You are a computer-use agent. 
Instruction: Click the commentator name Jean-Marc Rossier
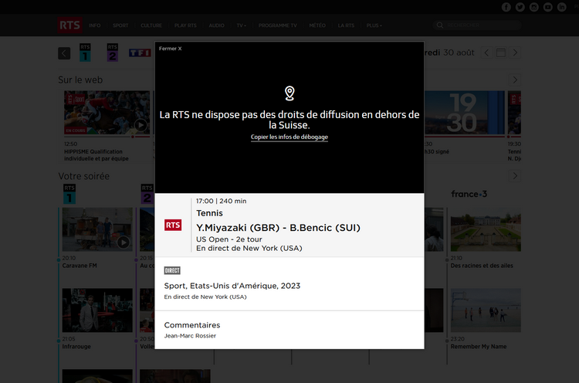coord(190,336)
